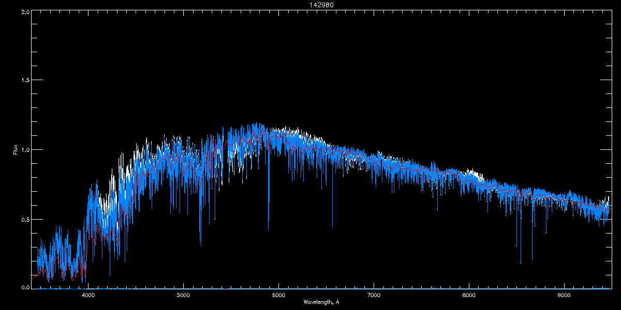Image resolution: width=621 pixels, height=310 pixels.
Task: Click the 0.0 flux tick label
Action: pyautogui.click(x=24, y=287)
